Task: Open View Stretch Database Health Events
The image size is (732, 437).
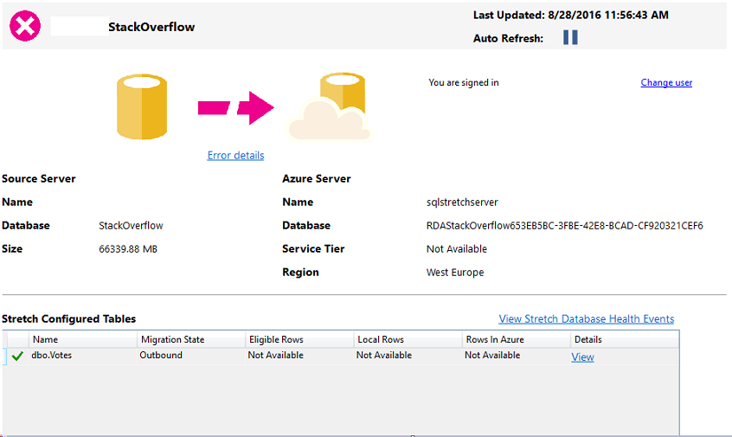Action: pyautogui.click(x=586, y=319)
